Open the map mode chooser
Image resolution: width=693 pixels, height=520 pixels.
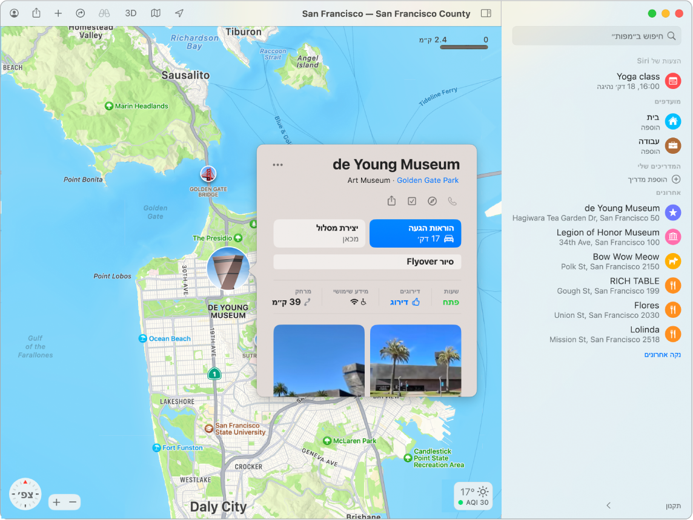tap(156, 13)
